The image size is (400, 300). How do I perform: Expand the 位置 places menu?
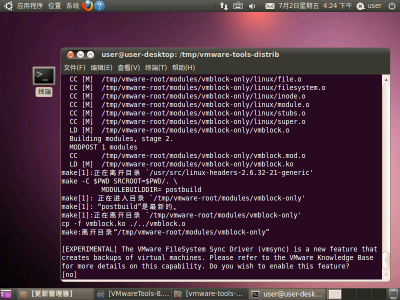point(54,6)
